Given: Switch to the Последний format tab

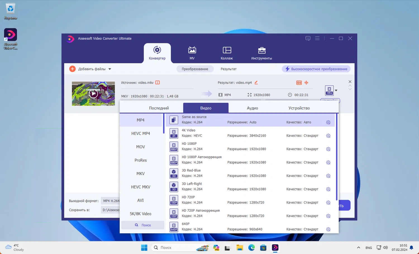Looking at the screenshot, I should click(159, 108).
